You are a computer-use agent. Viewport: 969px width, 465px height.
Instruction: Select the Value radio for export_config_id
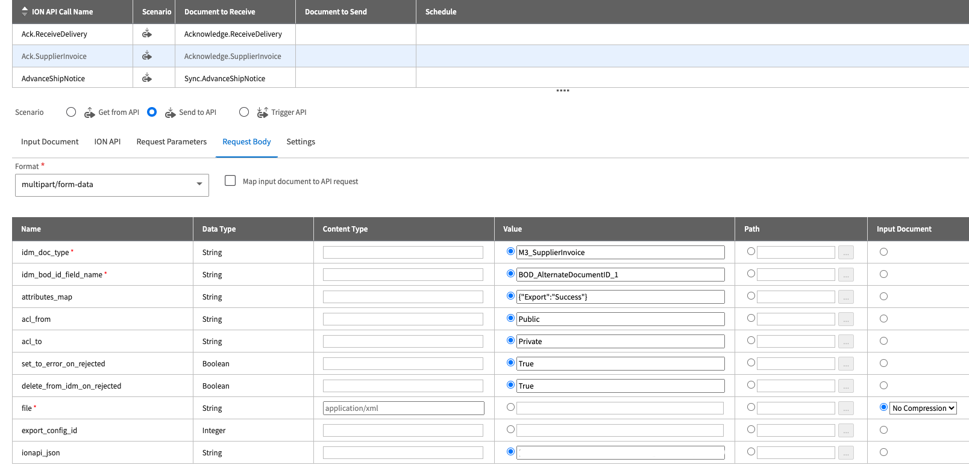[x=510, y=430]
